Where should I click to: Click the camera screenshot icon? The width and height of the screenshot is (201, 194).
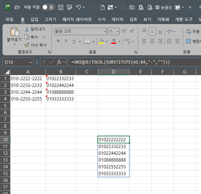[x=132, y=7]
